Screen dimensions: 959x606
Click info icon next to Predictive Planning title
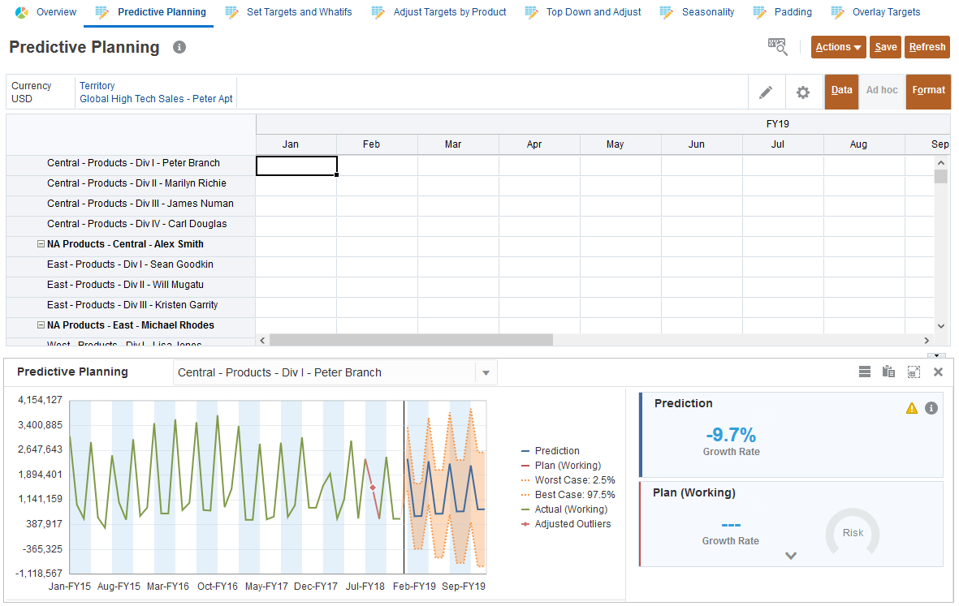point(179,47)
